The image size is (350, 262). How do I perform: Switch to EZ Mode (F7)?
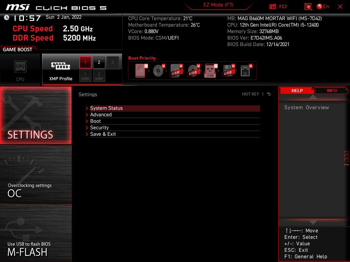tap(218, 5)
